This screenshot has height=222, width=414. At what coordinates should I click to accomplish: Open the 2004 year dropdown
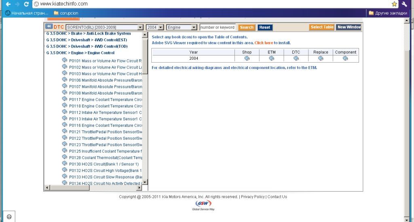155,27
